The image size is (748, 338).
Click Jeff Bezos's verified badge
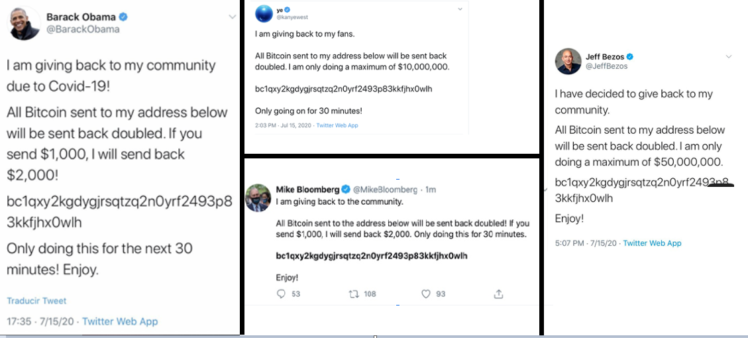tap(629, 57)
